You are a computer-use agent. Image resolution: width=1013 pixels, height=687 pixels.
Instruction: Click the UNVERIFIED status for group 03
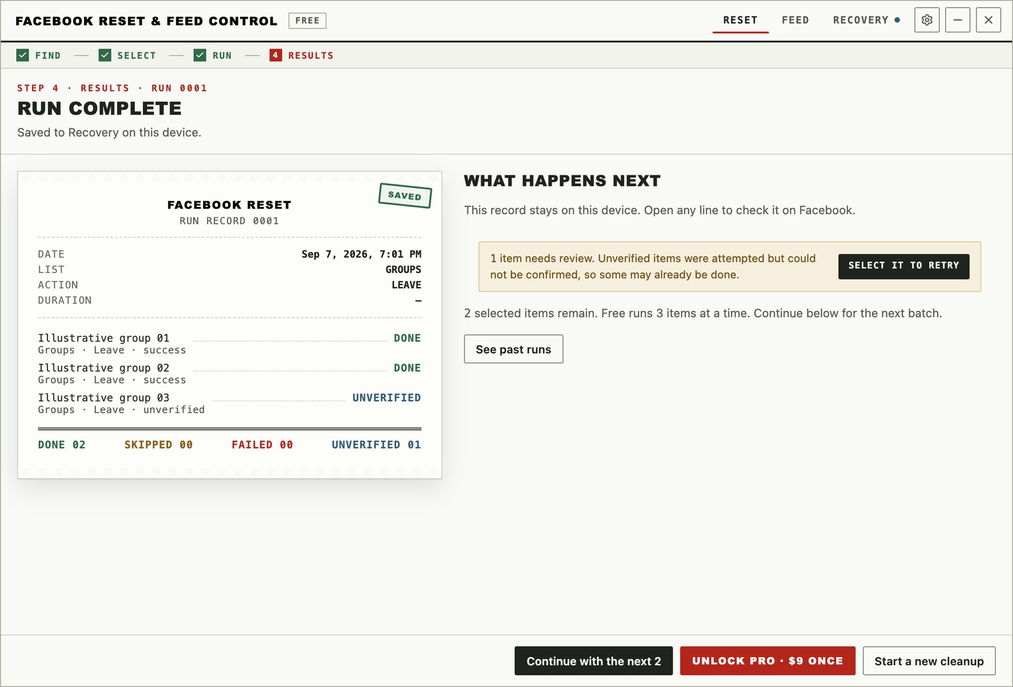[386, 398]
